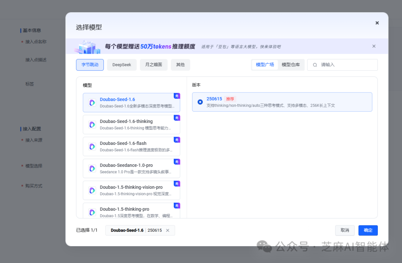Switch to the 模型仓库 tab
Screen dimensions: 402x263
(x=291, y=65)
